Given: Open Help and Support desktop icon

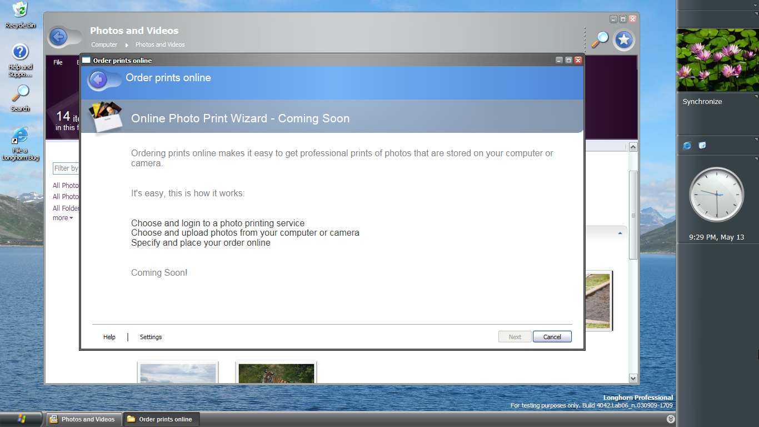Looking at the screenshot, I should pos(20,60).
